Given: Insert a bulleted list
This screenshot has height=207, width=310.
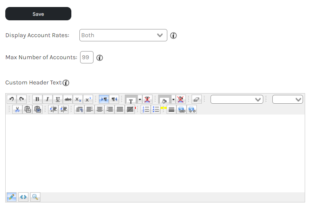Looking at the screenshot, I should [156, 109].
